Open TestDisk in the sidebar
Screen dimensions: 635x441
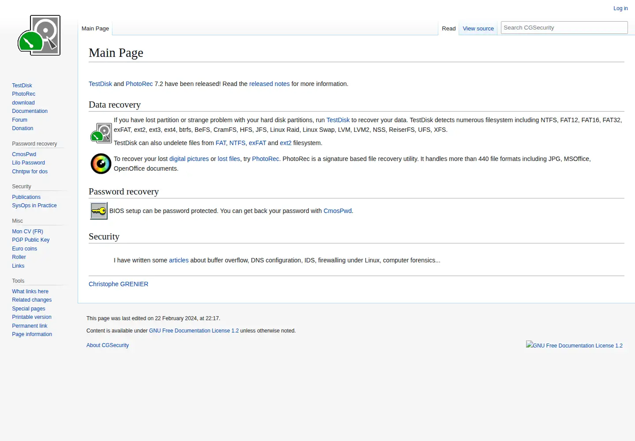[x=22, y=86]
